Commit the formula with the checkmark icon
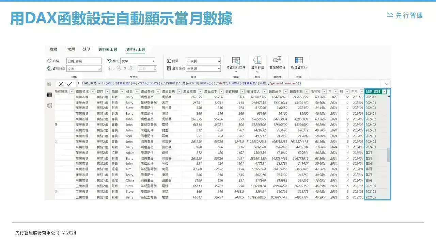Screen dimensions: 436x245 coord(69,84)
